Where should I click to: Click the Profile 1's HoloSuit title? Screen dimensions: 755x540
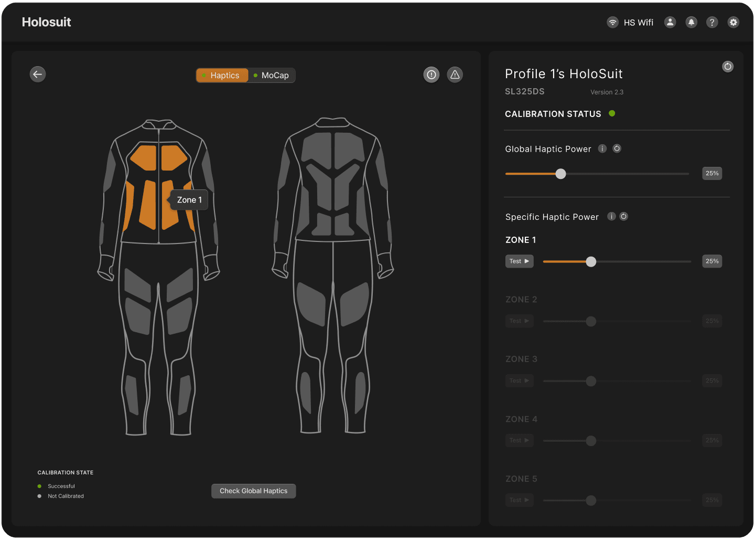[564, 74]
